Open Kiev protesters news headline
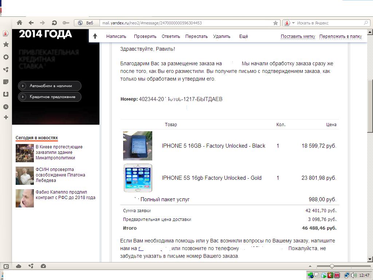The height and width of the screenshot is (280, 373). point(59,152)
